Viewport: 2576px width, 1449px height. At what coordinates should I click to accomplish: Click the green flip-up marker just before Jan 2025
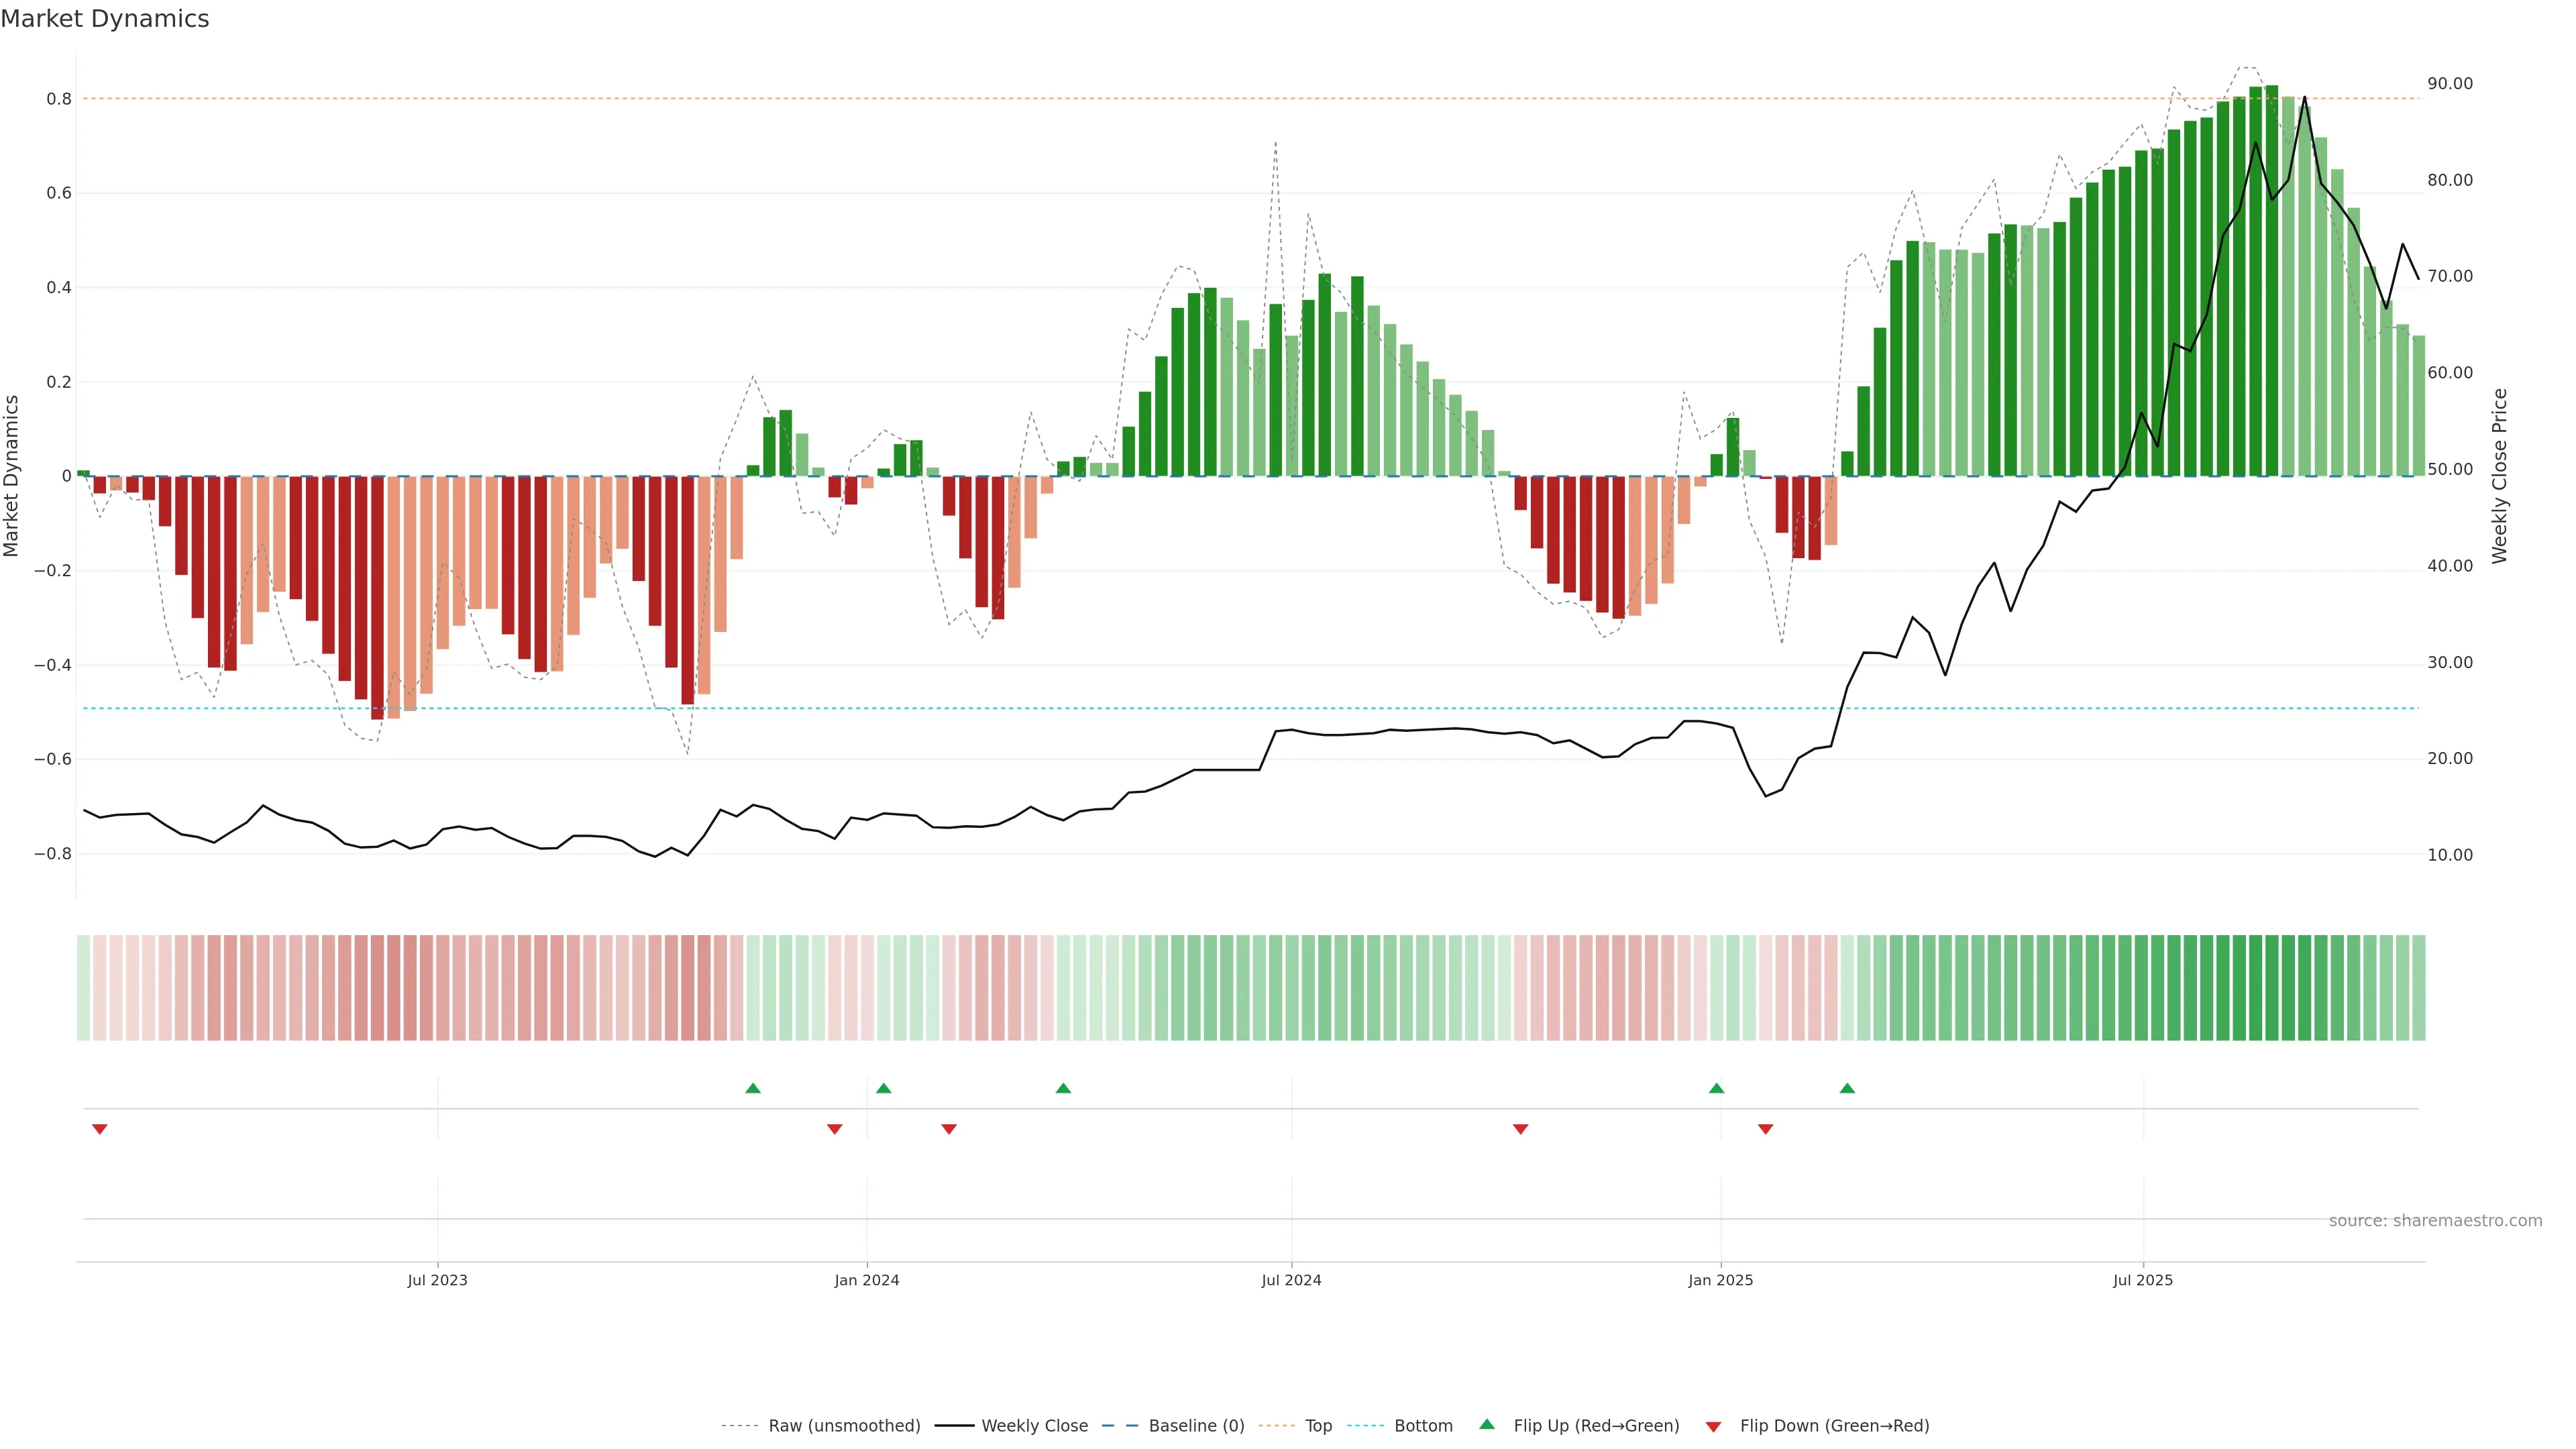pyautogui.click(x=1716, y=1088)
